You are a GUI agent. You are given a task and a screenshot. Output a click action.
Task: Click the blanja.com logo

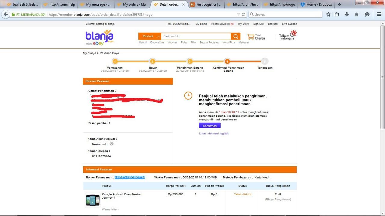[99, 38]
